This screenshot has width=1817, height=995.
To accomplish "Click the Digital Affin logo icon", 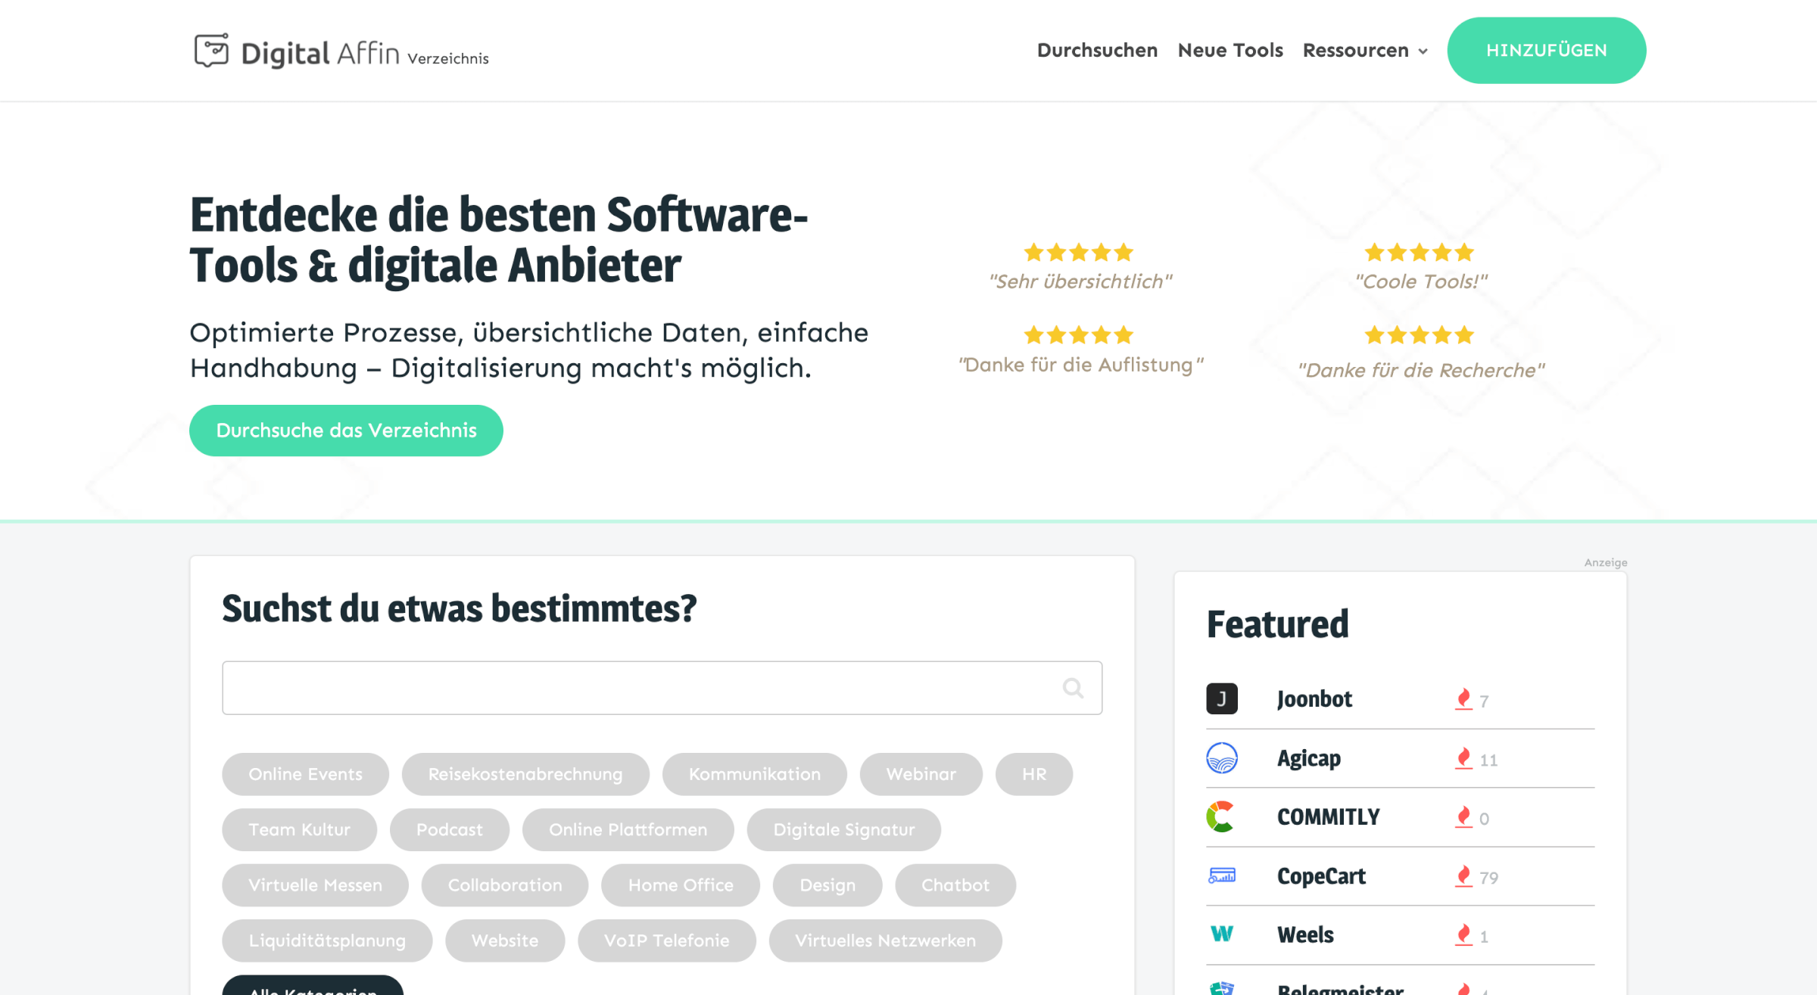I will click(211, 51).
